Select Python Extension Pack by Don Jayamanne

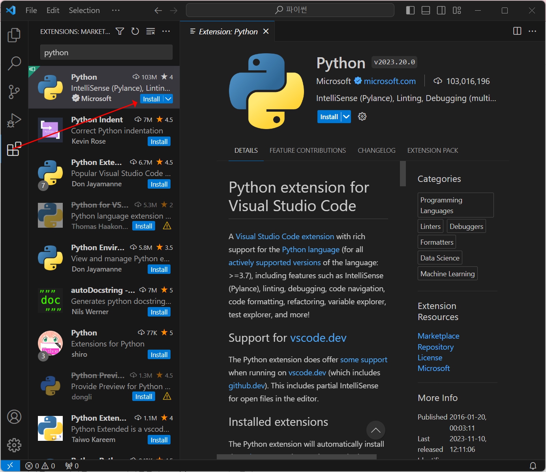(104, 172)
